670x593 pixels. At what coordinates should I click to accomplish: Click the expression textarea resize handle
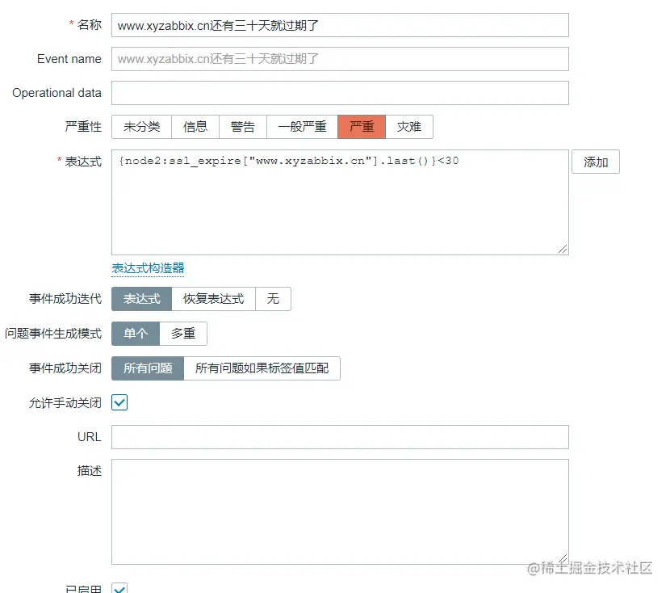click(563, 249)
